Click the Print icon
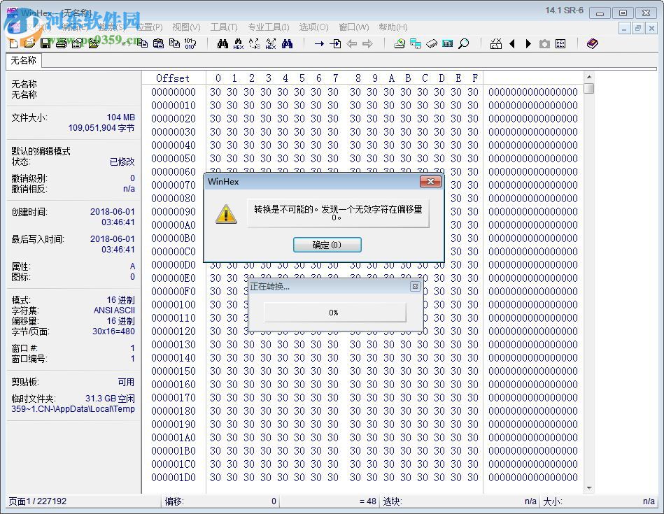 pyautogui.click(x=62, y=43)
